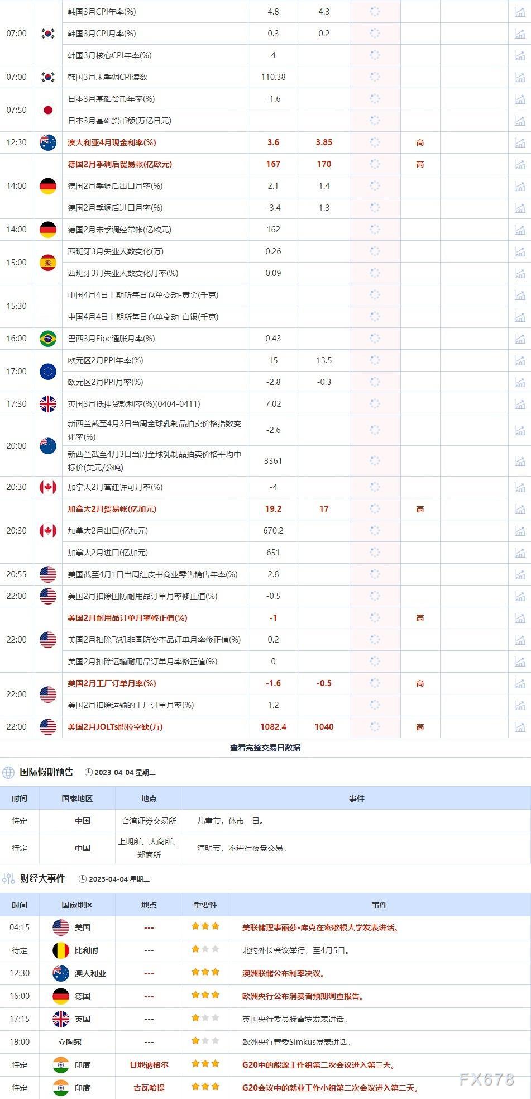Click 英国央行委员滕雷罗发表讲话。 event text
This screenshot has height=1099, width=531.
[295, 1019]
